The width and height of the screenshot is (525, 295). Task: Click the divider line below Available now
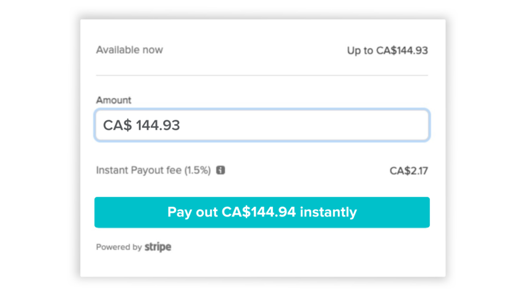pos(262,75)
